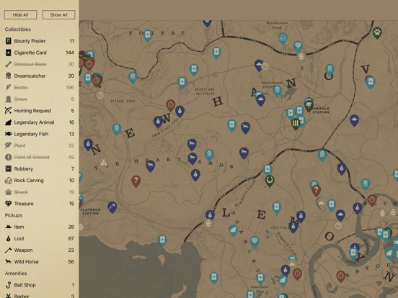398x298 pixels.
Task: Toggle Bounty Poster markers
Action: coord(40,41)
